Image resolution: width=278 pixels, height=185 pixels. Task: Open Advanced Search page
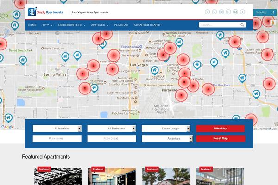click(147, 25)
